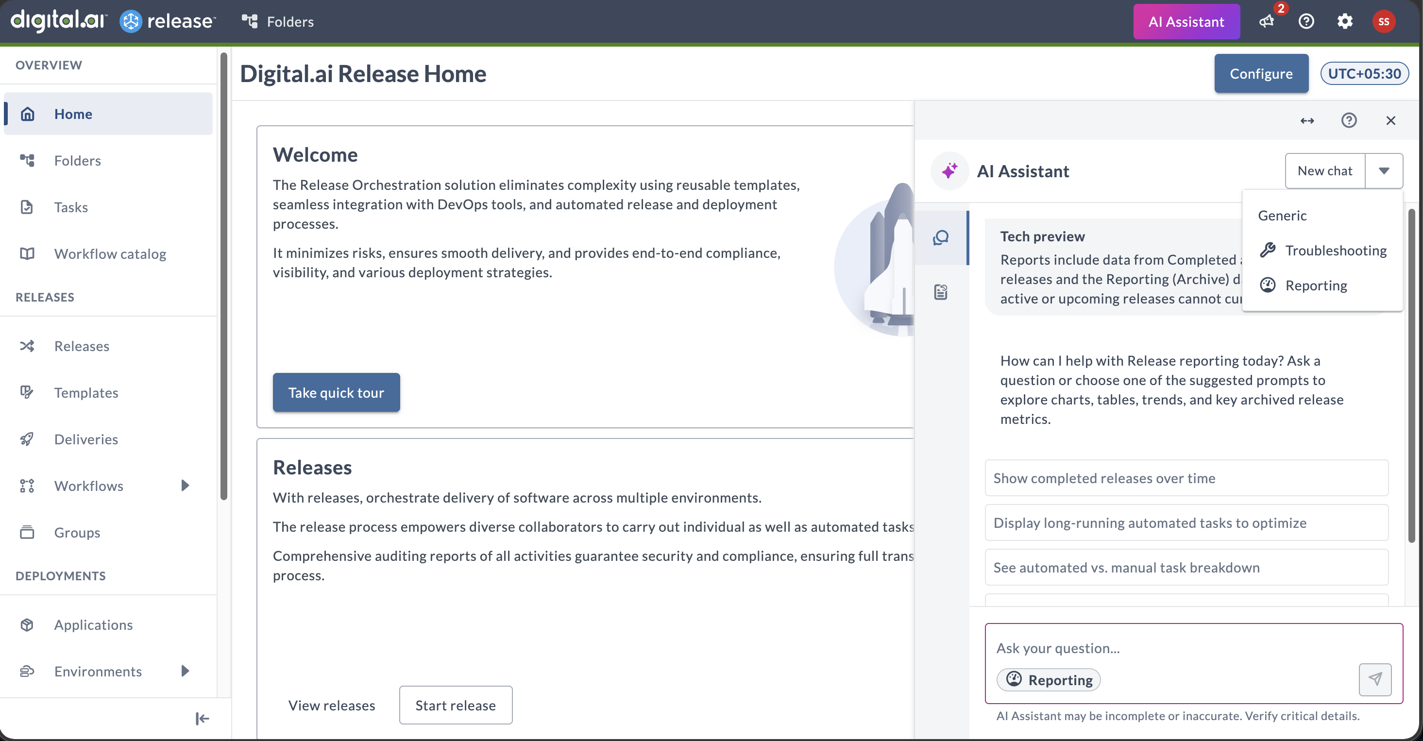Click the Start release button
This screenshot has width=1423, height=741.
tap(456, 705)
